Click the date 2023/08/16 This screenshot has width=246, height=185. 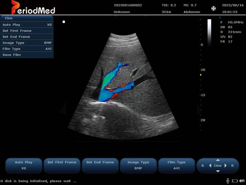coord(233,5)
